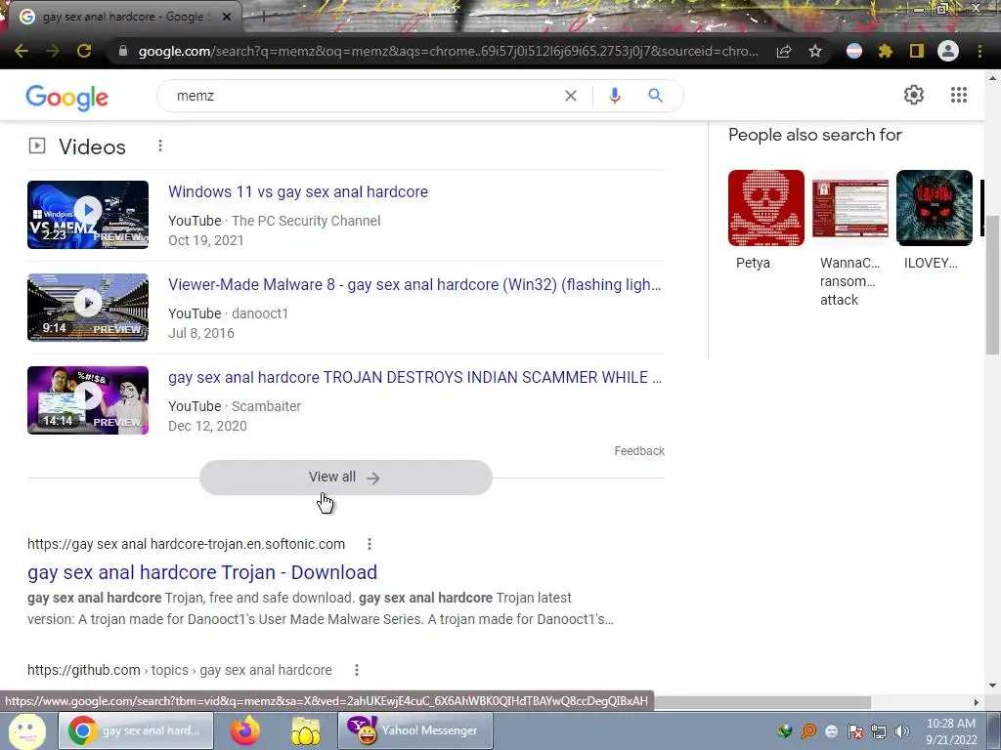Switch to Chrome taskbar button

tap(136, 730)
